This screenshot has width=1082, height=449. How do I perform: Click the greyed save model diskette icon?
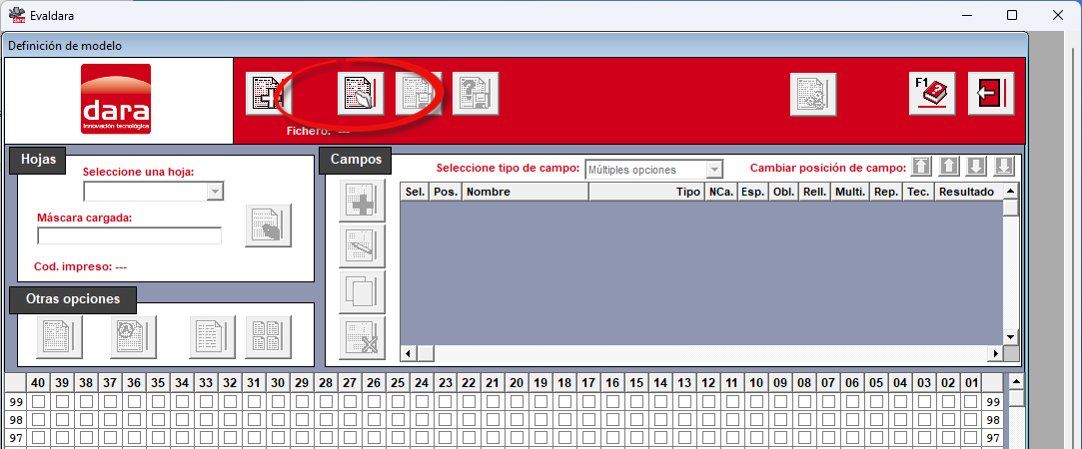[x=419, y=94]
